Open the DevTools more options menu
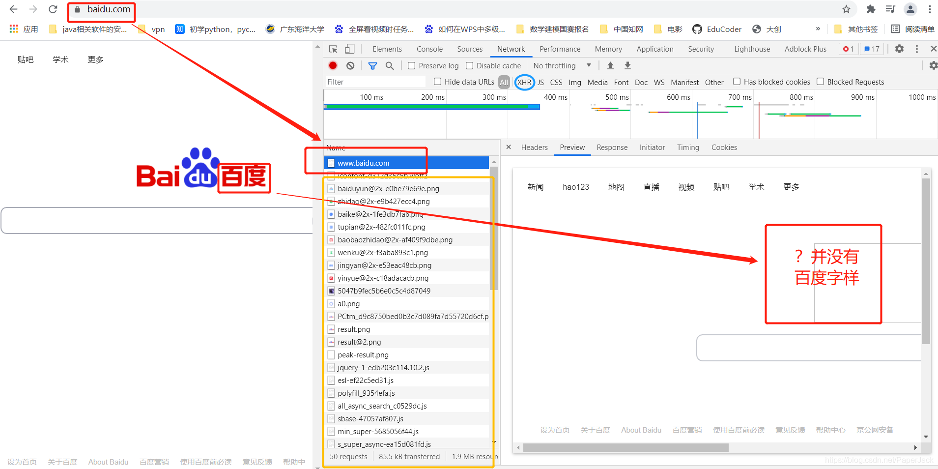 [916, 49]
